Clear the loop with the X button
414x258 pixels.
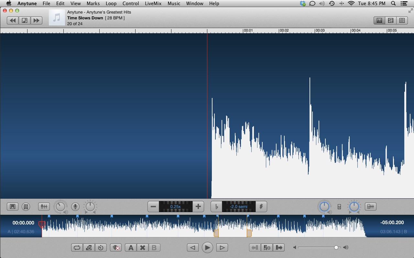pyautogui.click(x=142, y=248)
